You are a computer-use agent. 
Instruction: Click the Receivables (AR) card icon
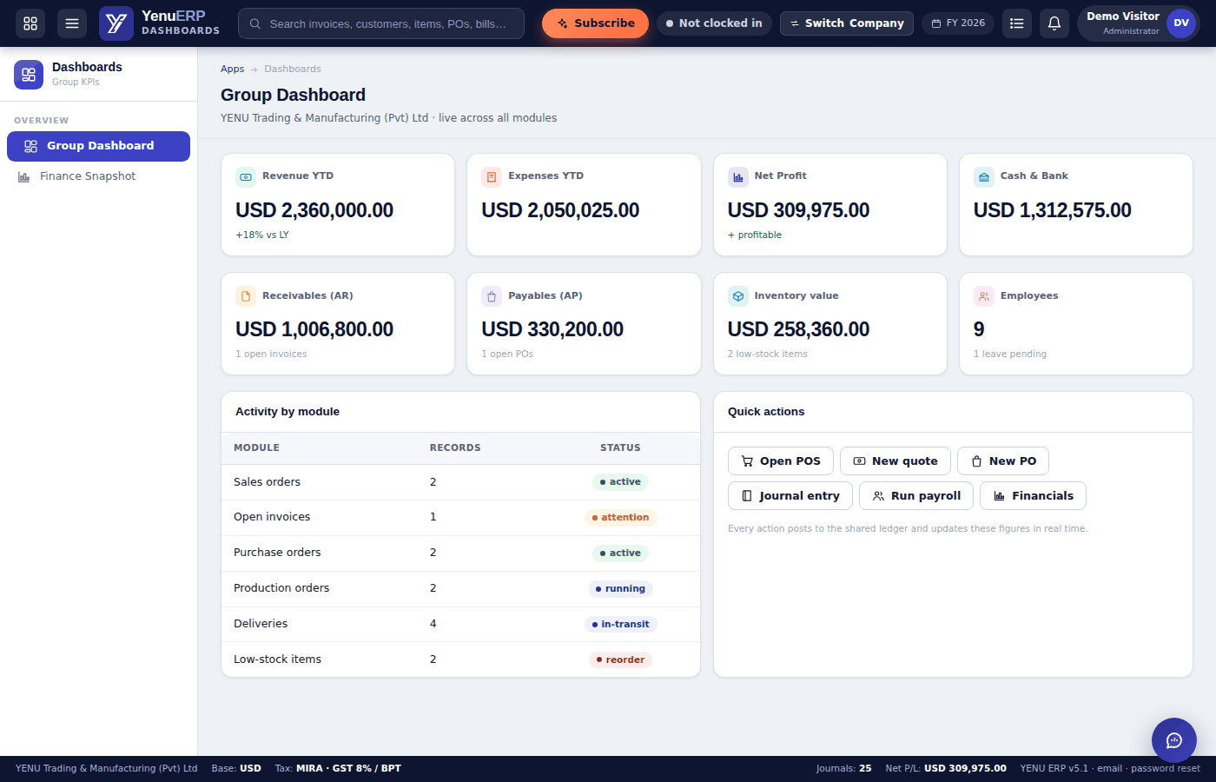click(x=246, y=296)
